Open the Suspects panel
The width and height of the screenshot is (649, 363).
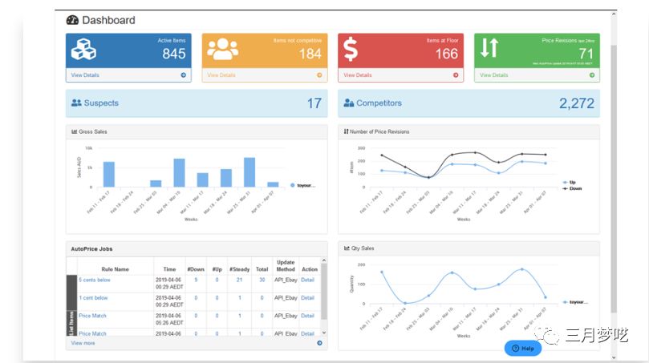197,103
